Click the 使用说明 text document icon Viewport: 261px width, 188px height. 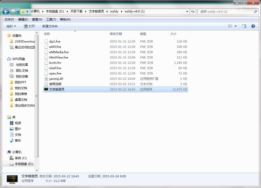(x=46, y=84)
